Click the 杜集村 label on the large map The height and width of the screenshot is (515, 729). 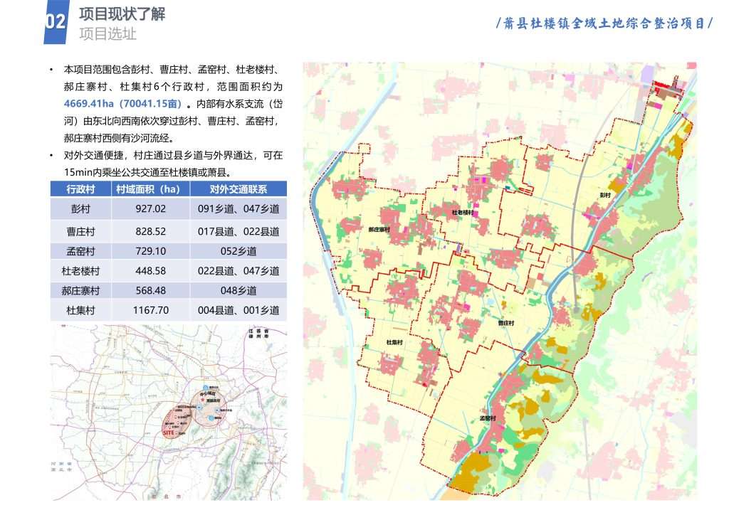click(394, 342)
